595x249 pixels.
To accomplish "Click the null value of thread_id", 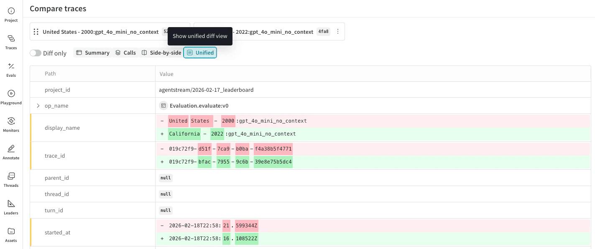I will [166, 194].
